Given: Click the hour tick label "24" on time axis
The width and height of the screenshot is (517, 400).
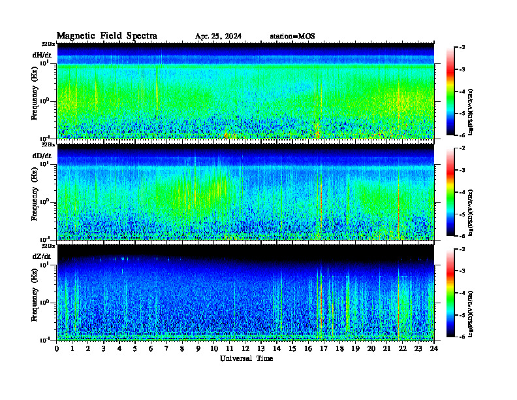Looking at the screenshot, I should click(434, 349).
